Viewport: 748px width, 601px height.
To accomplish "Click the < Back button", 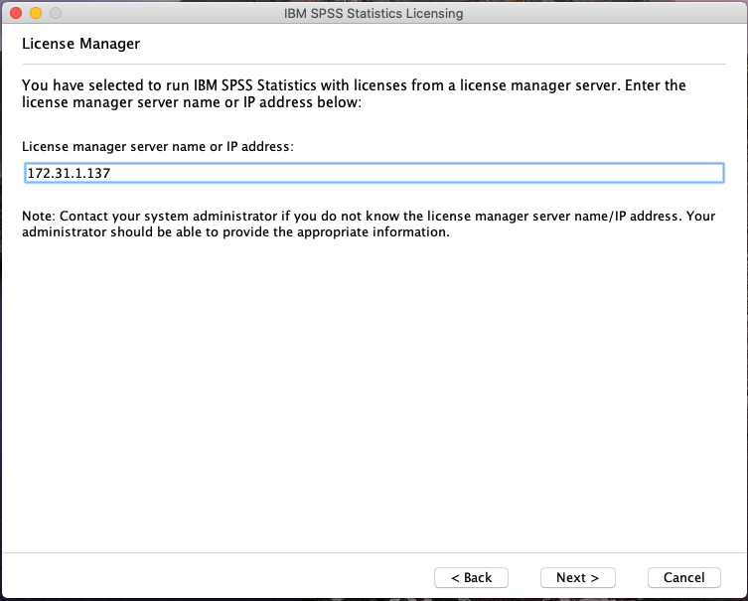I will (471, 577).
